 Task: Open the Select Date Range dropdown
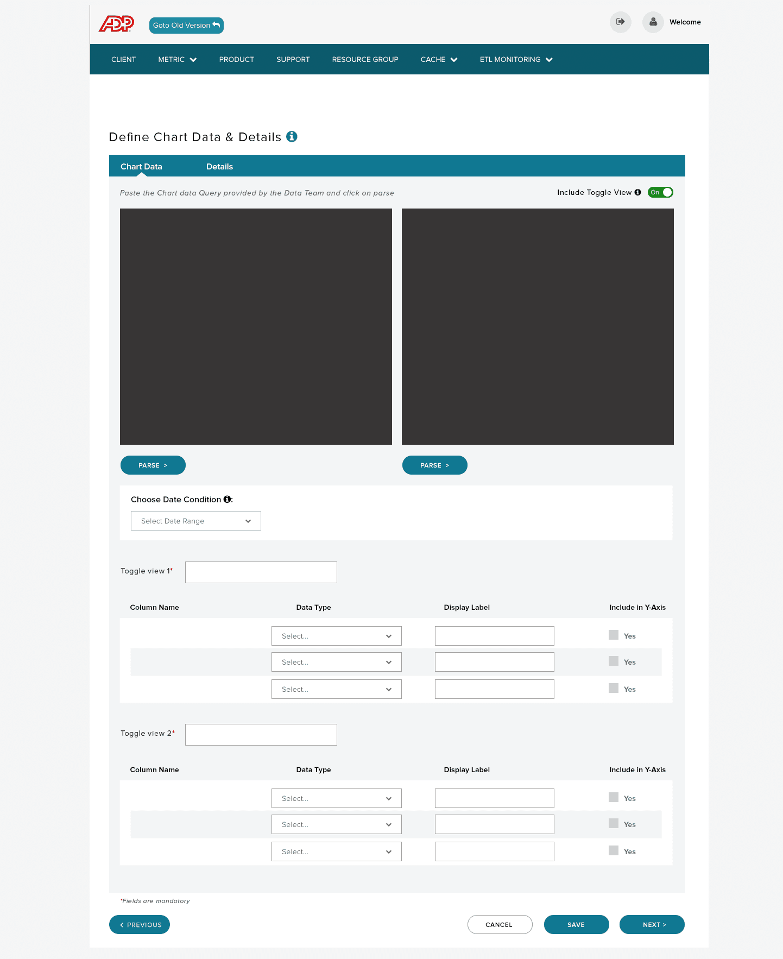[196, 521]
